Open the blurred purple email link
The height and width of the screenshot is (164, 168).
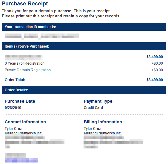click(x=21, y=160)
